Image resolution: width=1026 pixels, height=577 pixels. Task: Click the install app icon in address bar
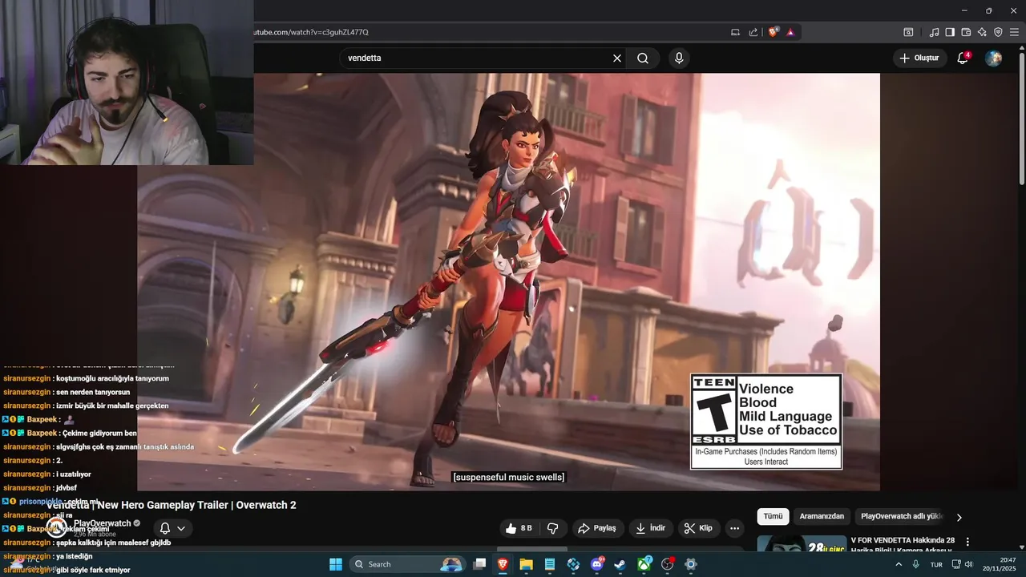(x=735, y=32)
